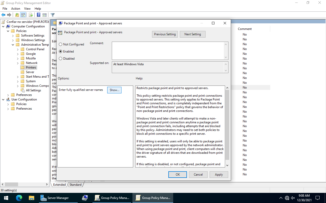Select the Not Configured radio button
Viewport: 326px width, 203px height.
pyautogui.click(x=61, y=44)
